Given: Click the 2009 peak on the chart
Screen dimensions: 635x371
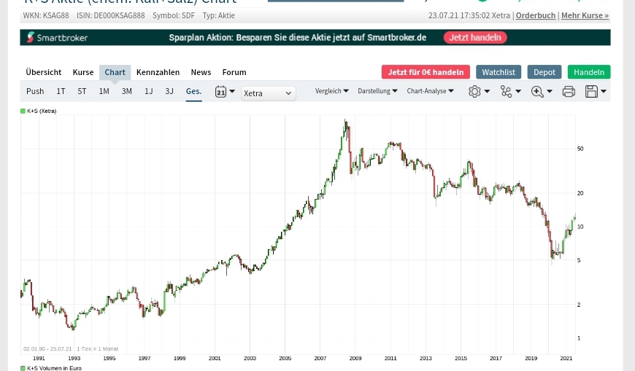Looking at the screenshot, I should click(x=345, y=121).
